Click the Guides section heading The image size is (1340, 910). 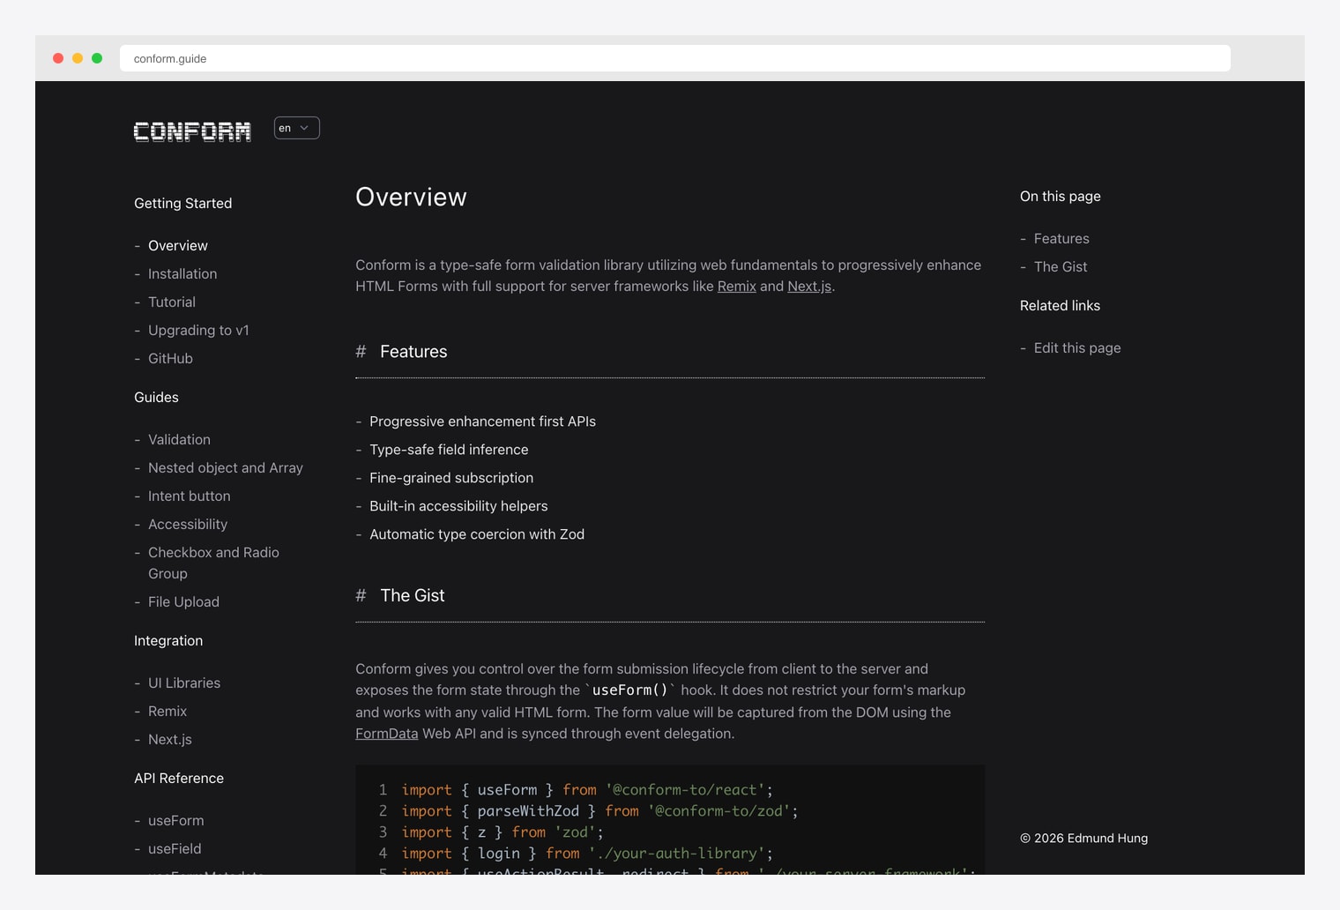(156, 397)
